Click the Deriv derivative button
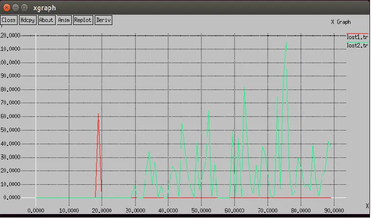 tap(104, 20)
